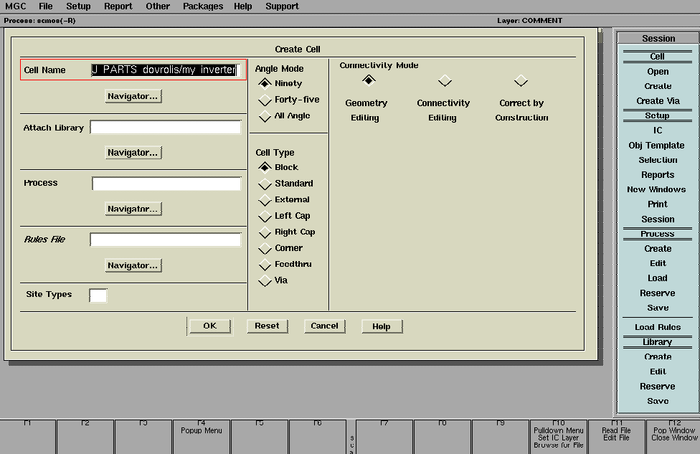
Task: Open the Navigator below Cell Name
Action: coord(133,96)
